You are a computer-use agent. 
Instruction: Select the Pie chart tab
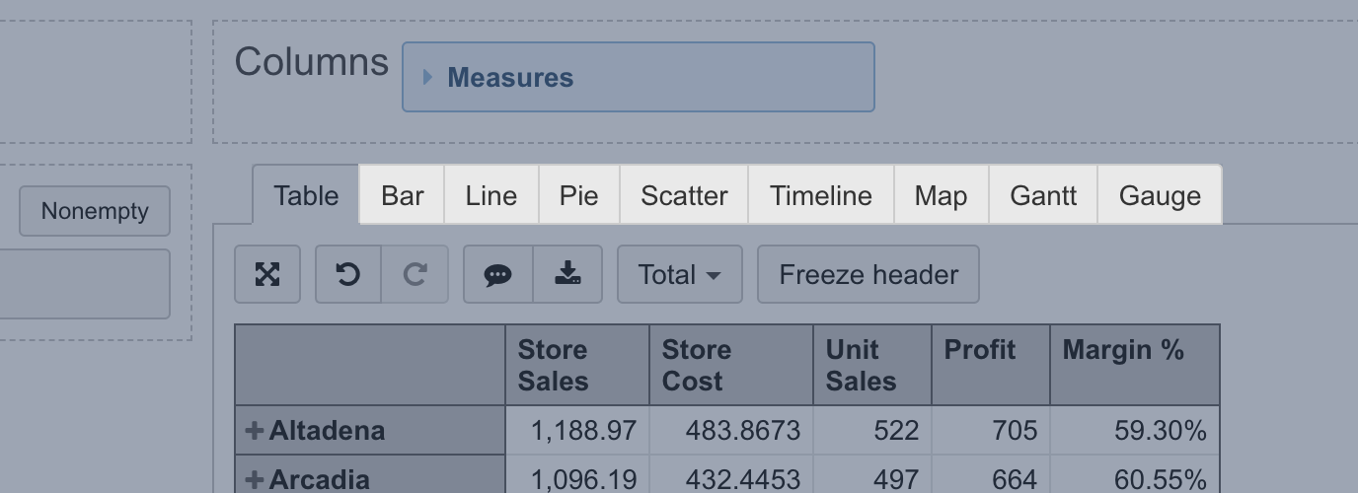(x=579, y=195)
